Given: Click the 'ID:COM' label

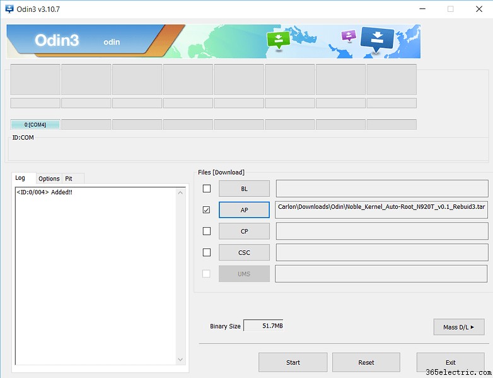Looking at the screenshot, I should tap(23, 137).
